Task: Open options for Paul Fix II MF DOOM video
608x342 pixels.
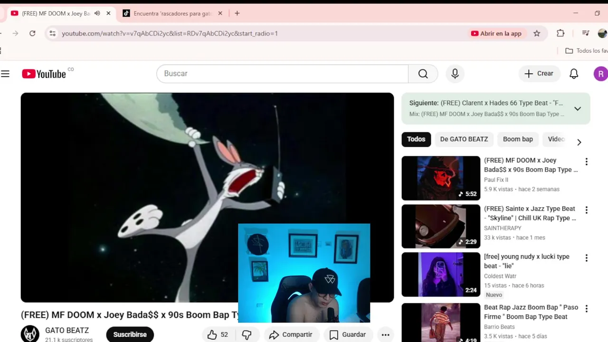Action: click(587, 161)
